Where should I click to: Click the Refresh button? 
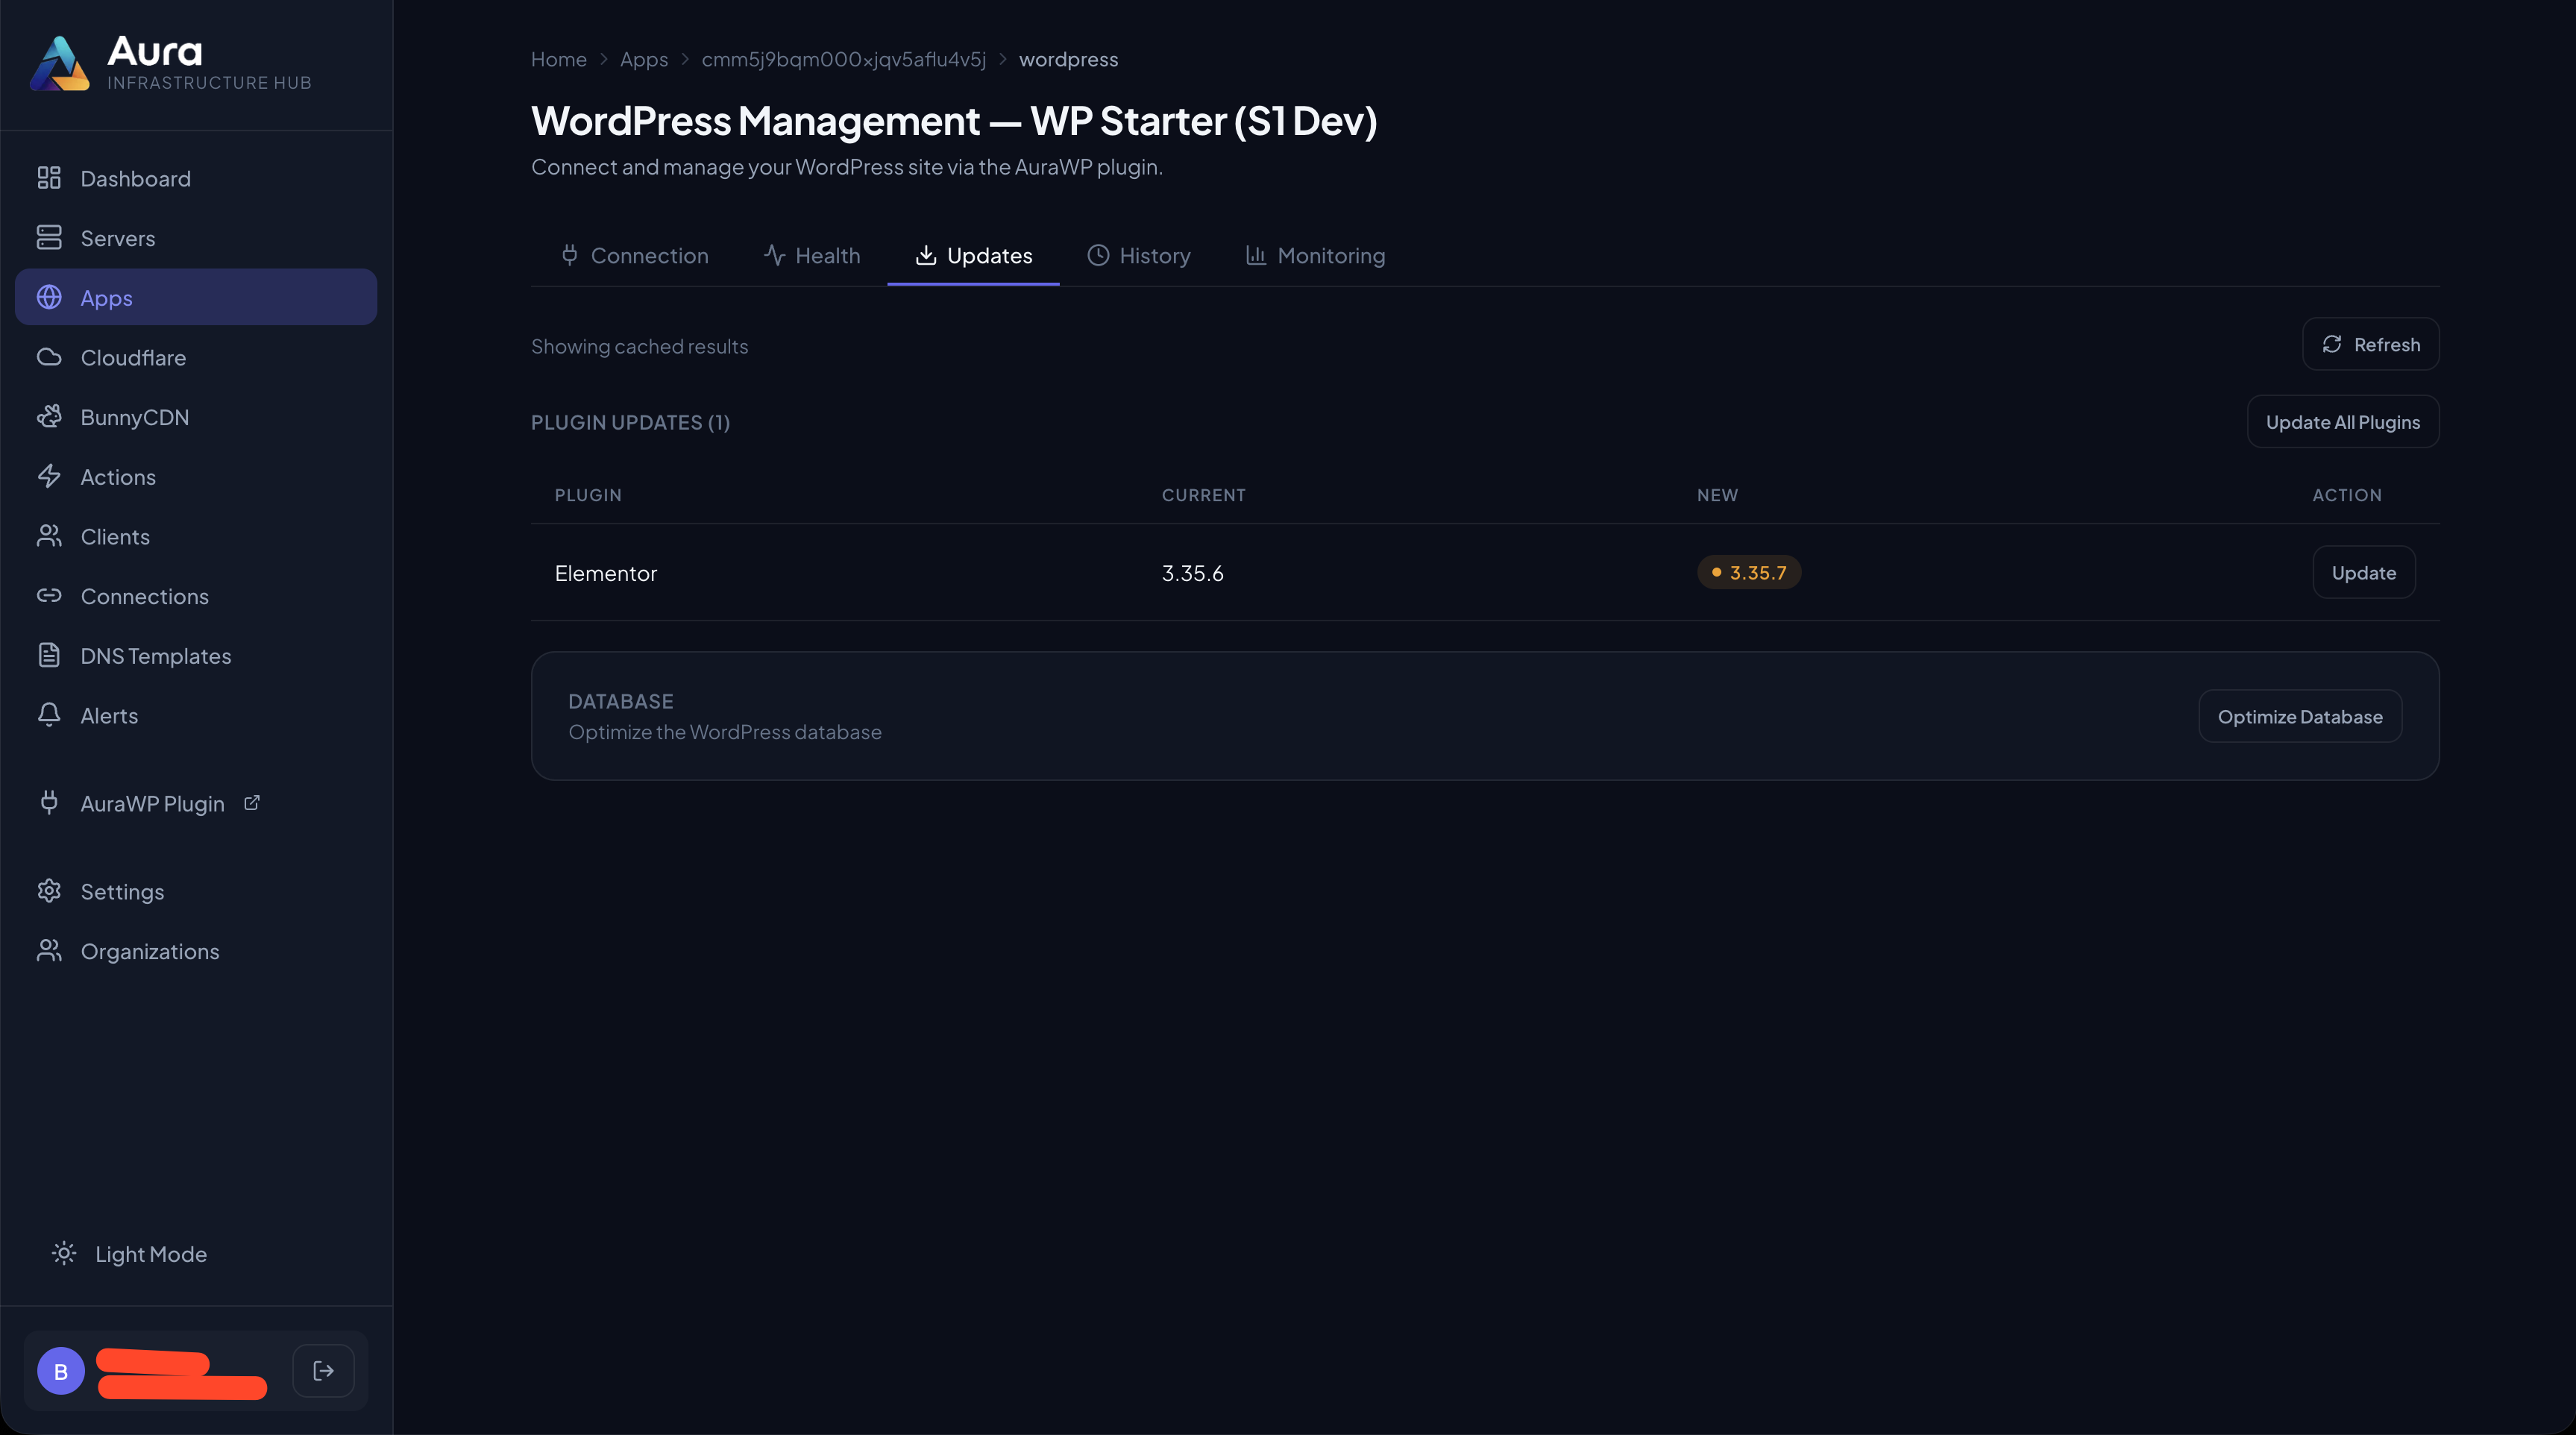pos(2370,345)
